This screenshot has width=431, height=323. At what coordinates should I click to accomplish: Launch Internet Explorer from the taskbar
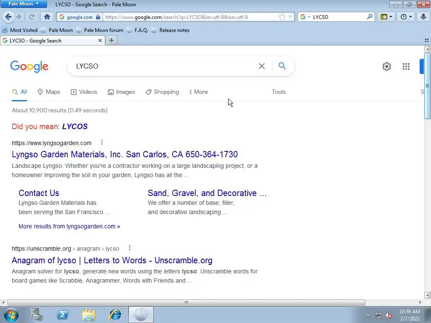pos(115,315)
